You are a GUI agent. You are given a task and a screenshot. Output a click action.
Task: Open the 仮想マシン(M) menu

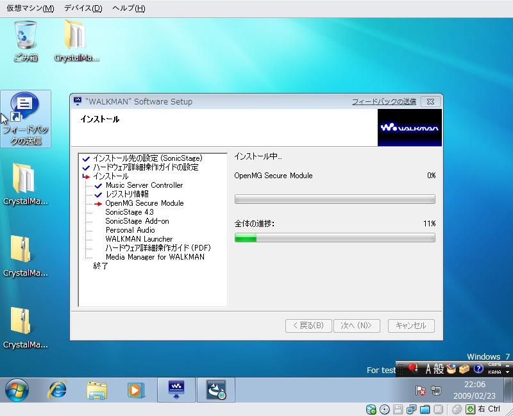pyautogui.click(x=30, y=8)
